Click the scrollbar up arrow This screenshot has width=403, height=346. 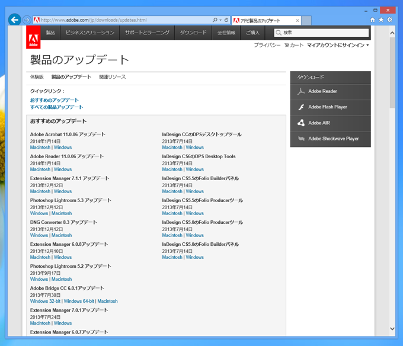(x=392, y=33)
